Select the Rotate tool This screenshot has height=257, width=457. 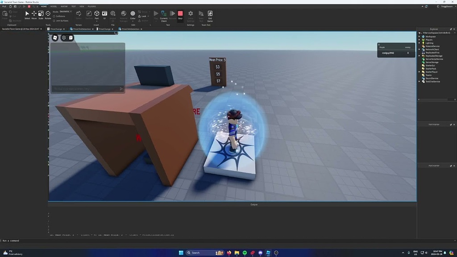[48, 14]
